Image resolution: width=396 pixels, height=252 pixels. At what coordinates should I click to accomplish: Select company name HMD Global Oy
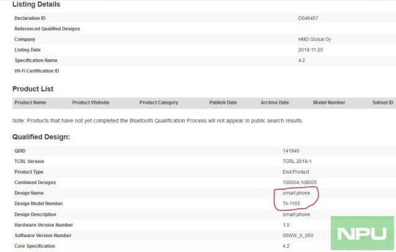[314, 40]
